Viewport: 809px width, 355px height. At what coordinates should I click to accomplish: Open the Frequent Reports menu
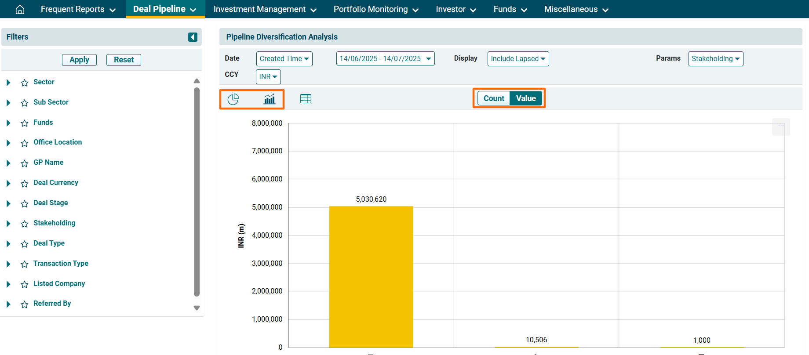[78, 9]
